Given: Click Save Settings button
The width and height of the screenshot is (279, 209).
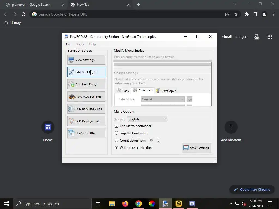Looking at the screenshot, I should [197, 148].
